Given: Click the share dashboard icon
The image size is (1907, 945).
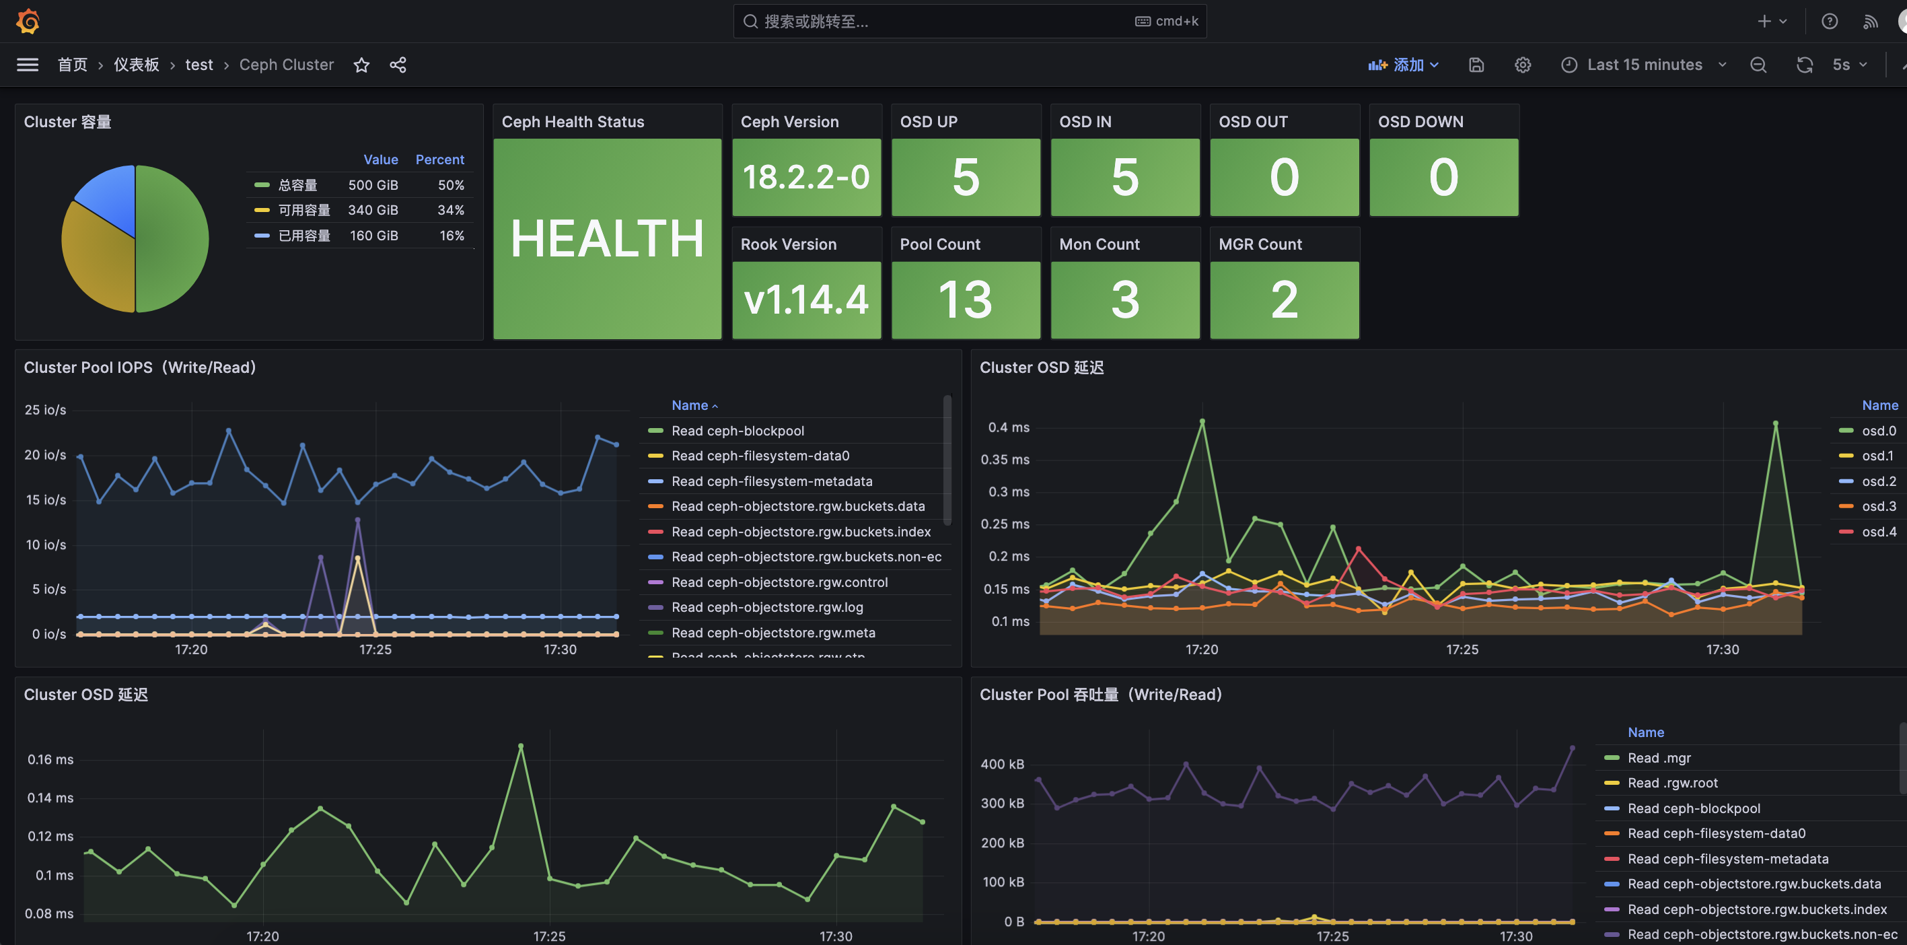Looking at the screenshot, I should 398,65.
